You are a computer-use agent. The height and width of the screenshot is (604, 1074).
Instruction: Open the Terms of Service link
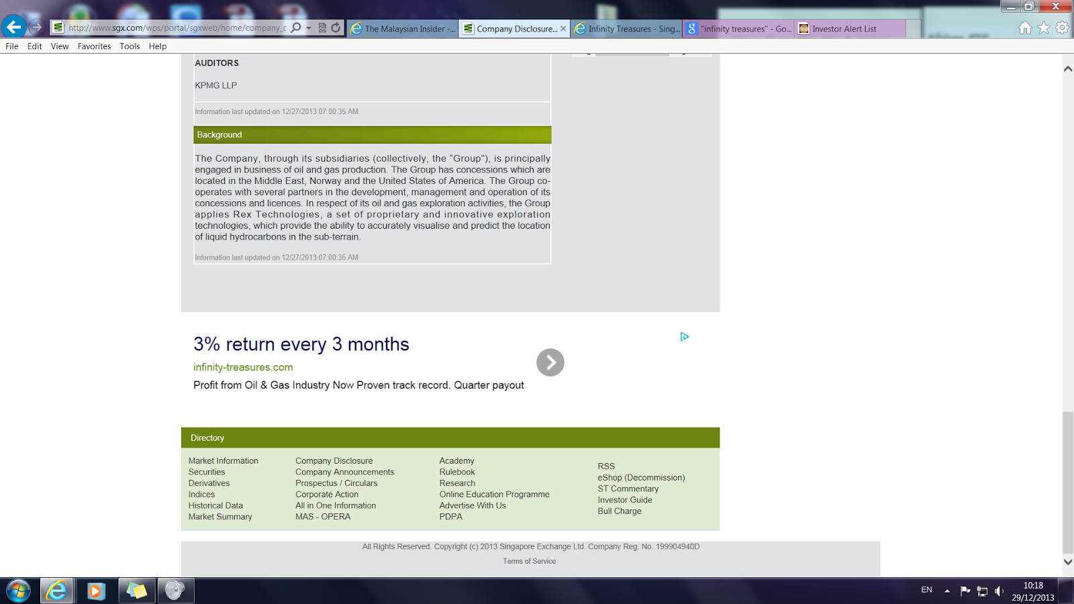[530, 562]
